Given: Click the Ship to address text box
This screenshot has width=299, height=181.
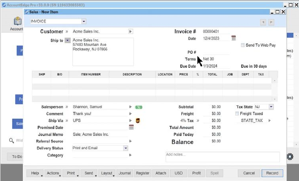Looking at the screenshot, I should (x=103, y=52).
